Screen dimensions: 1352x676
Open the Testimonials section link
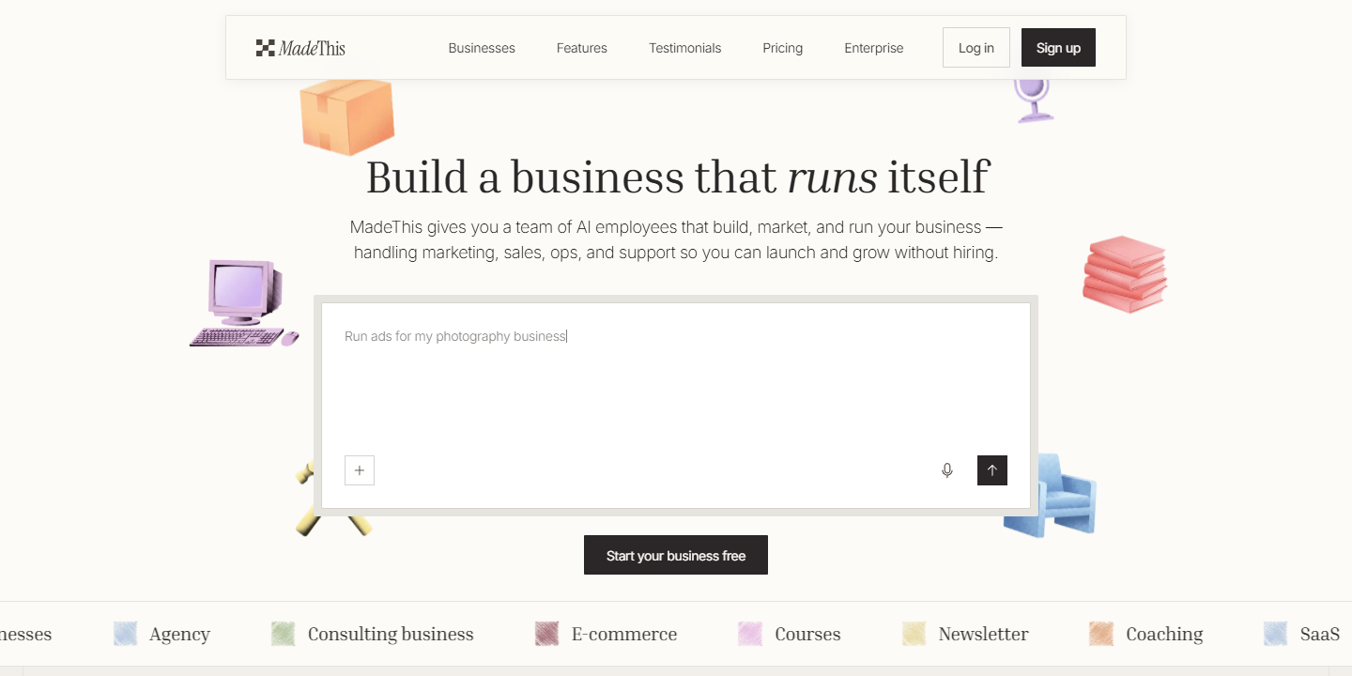pyautogui.click(x=685, y=48)
